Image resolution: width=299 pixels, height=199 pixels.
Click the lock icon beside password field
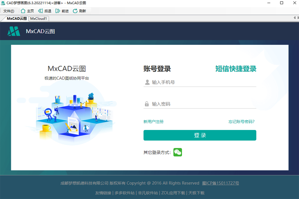(x=147, y=104)
